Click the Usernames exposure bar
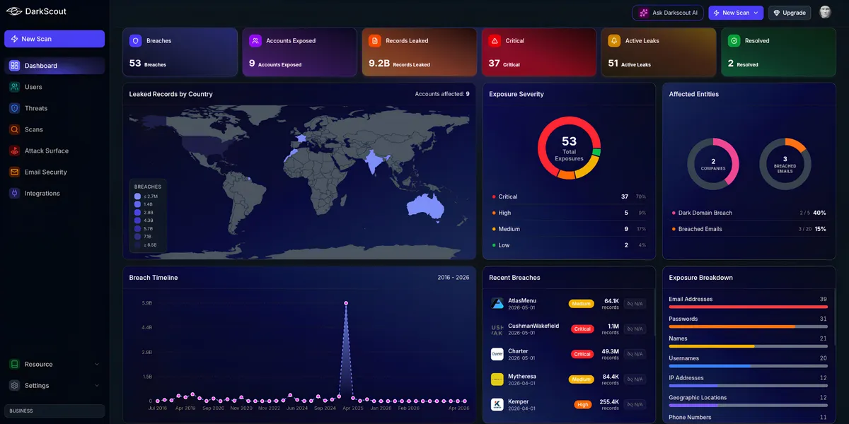This screenshot has height=424, width=849. [x=748, y=366]
